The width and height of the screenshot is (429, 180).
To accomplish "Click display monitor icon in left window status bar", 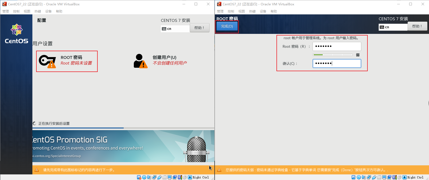I will click(170, 177).
